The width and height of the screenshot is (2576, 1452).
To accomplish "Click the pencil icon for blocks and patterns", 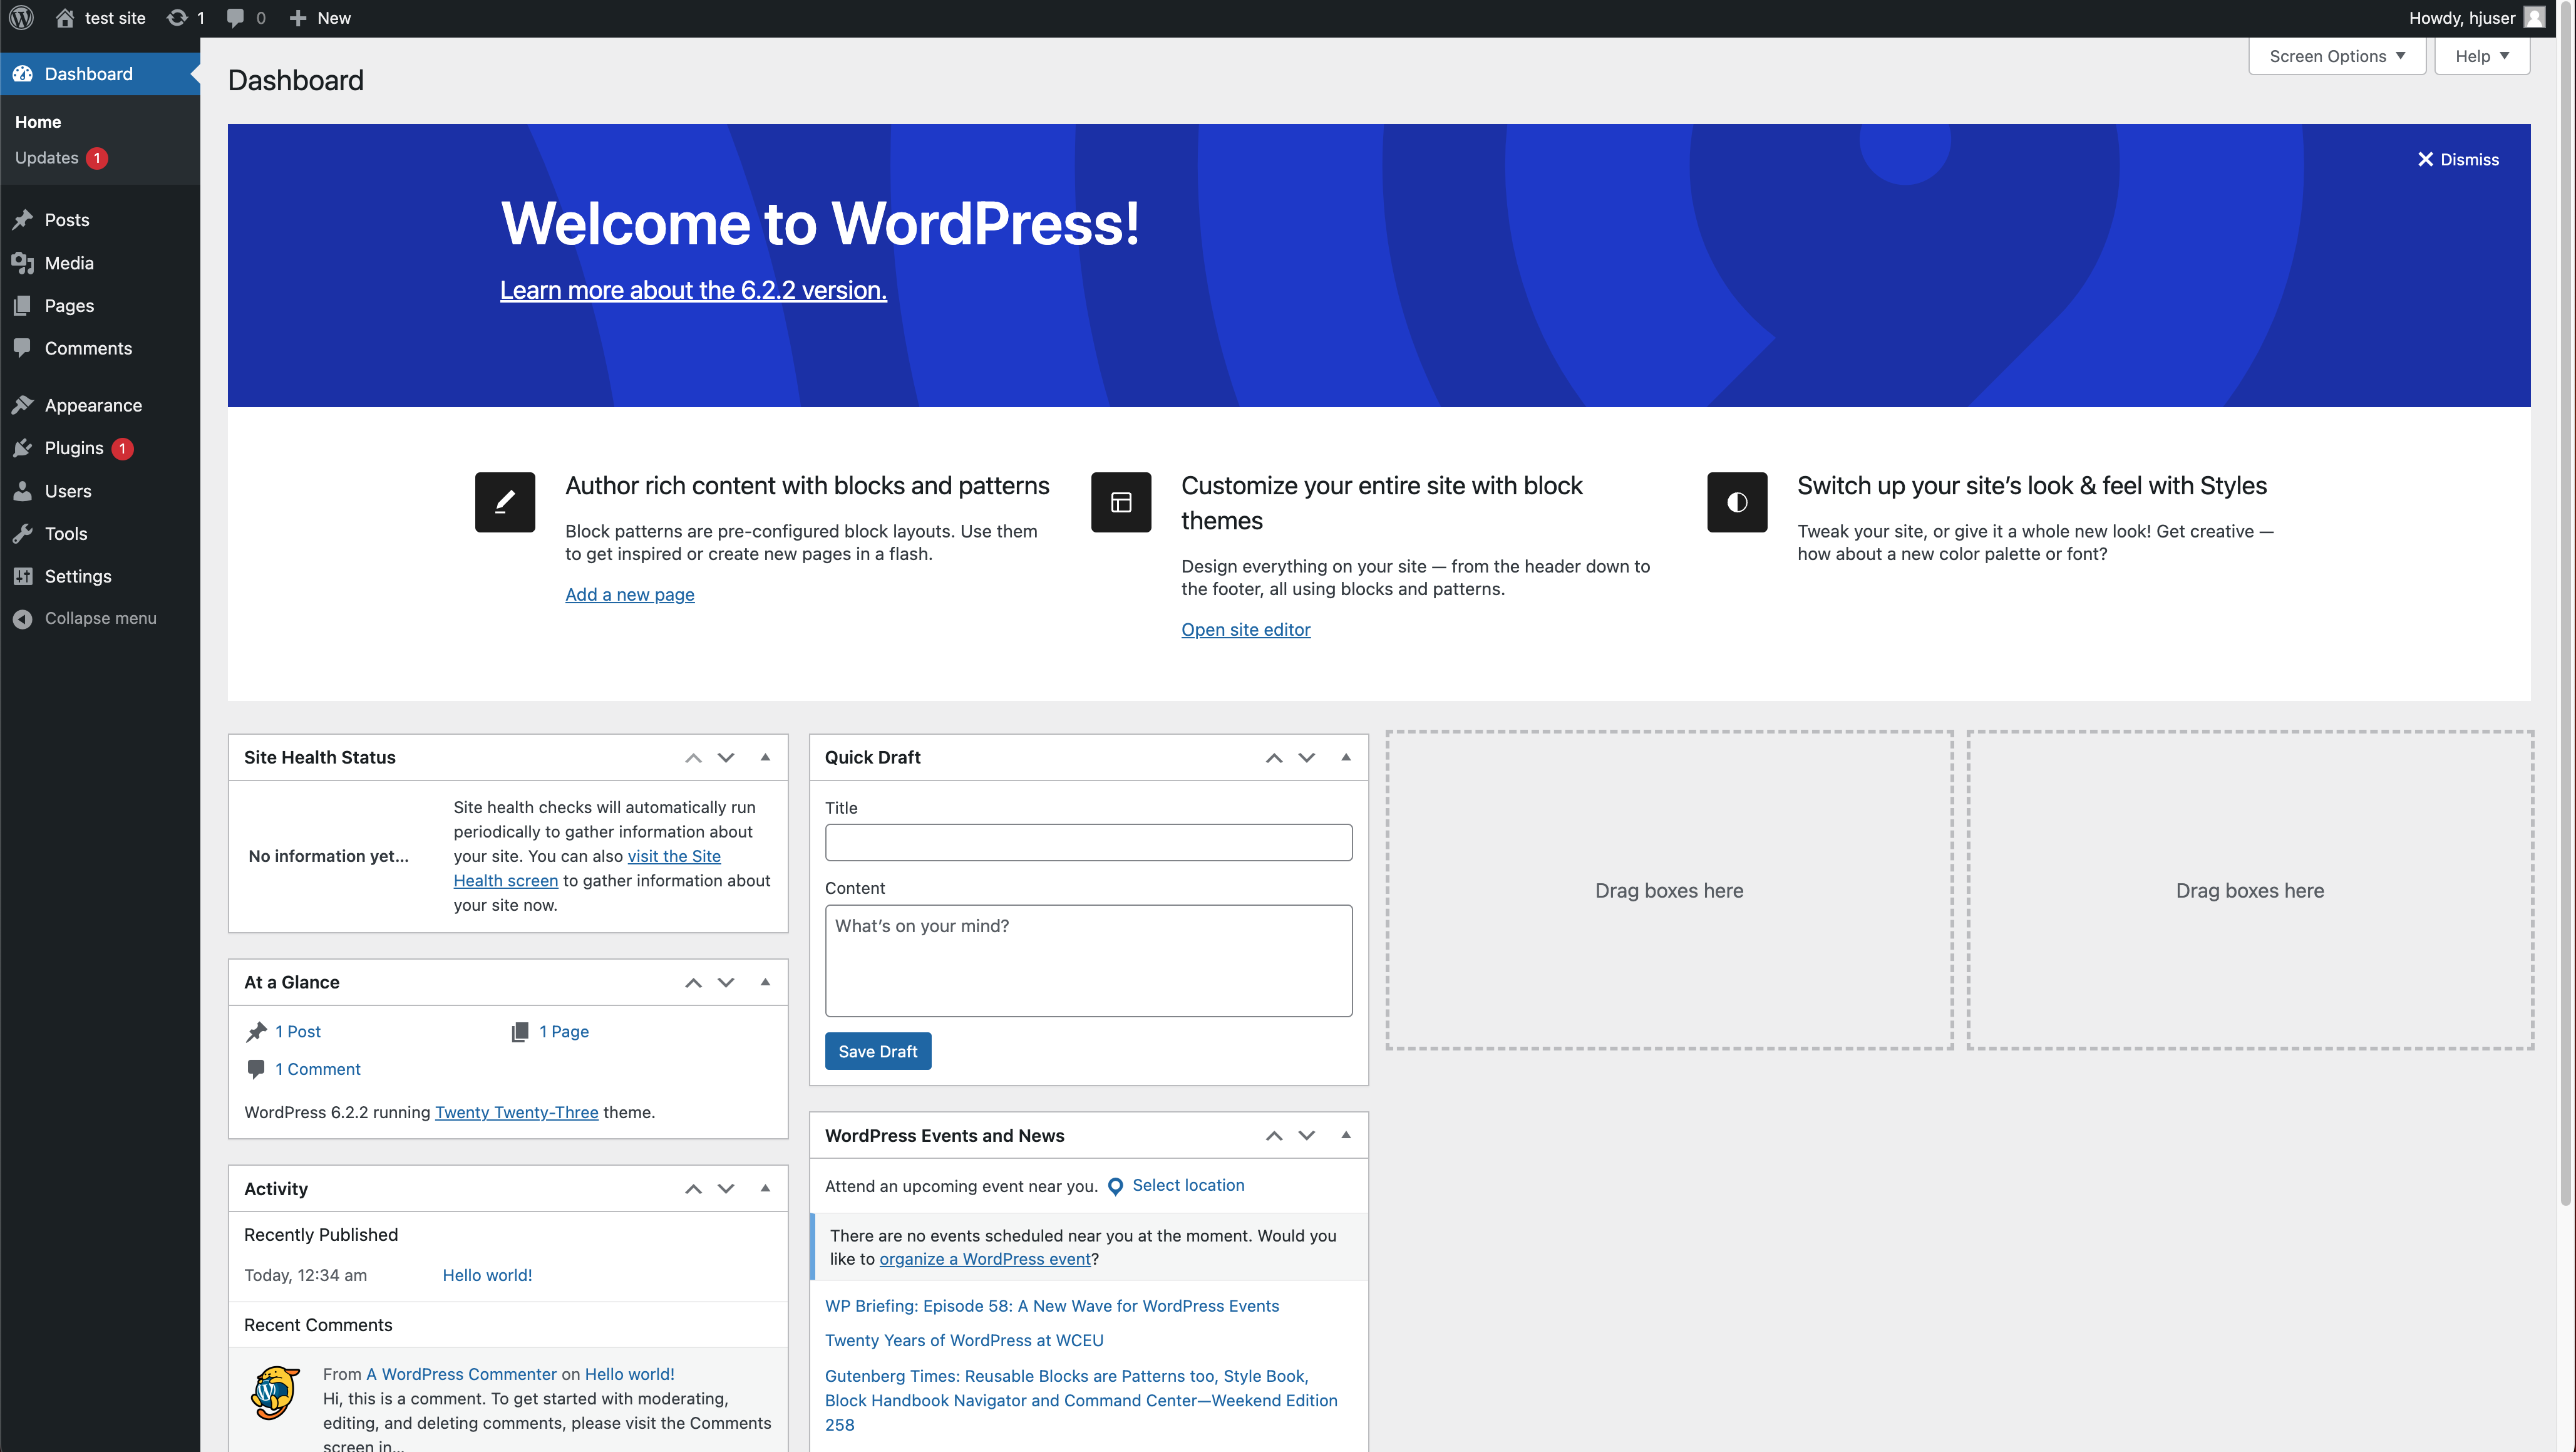I will coord(505,502).
